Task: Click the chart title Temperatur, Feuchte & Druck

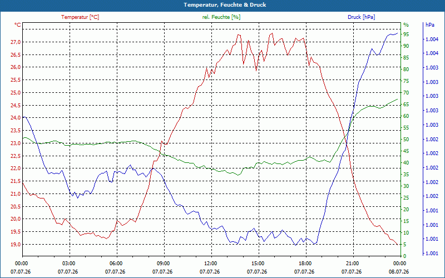Action: [225, 5]
